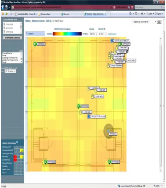This screenshot has width=166, height=188.
Task: Click the Refresh Heatmap button
Action: [12, 38]
